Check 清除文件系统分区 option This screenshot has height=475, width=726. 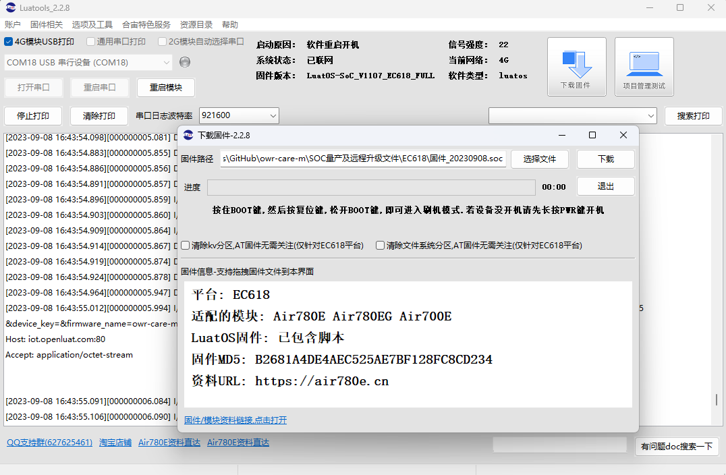(380, 245)
